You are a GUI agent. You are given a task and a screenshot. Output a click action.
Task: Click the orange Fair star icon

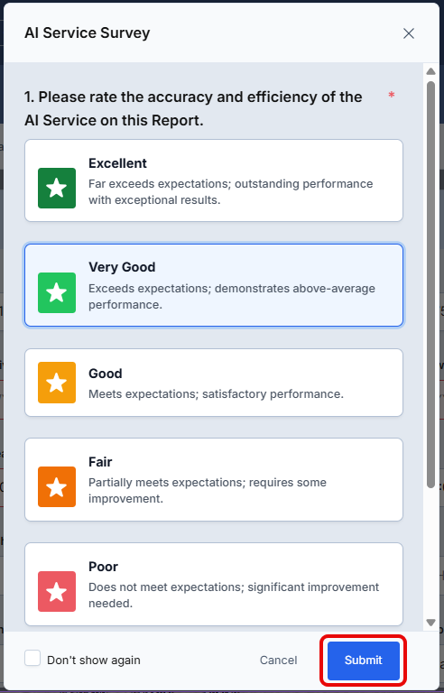(57, 486)
